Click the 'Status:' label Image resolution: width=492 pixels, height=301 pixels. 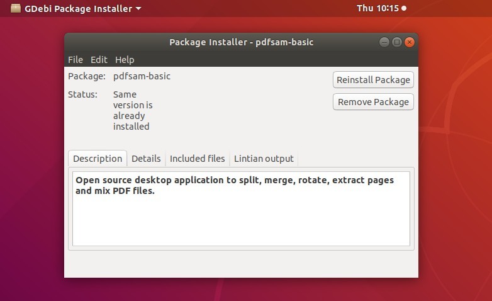point(82,94)
